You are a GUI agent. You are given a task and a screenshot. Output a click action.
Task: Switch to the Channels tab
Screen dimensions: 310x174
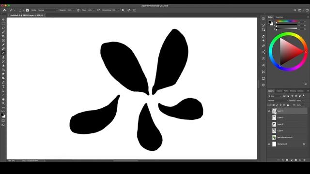click(x=279, y=91)
